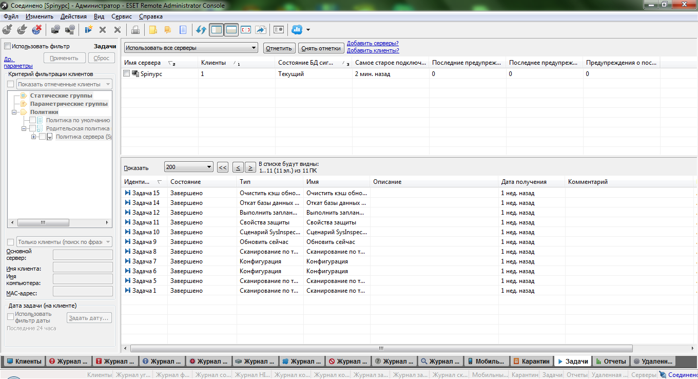The image size is (698, 379).
Task: Expand the 'Политика сервера' tree node
Action: pyautogui.click(x=34, y=137)
